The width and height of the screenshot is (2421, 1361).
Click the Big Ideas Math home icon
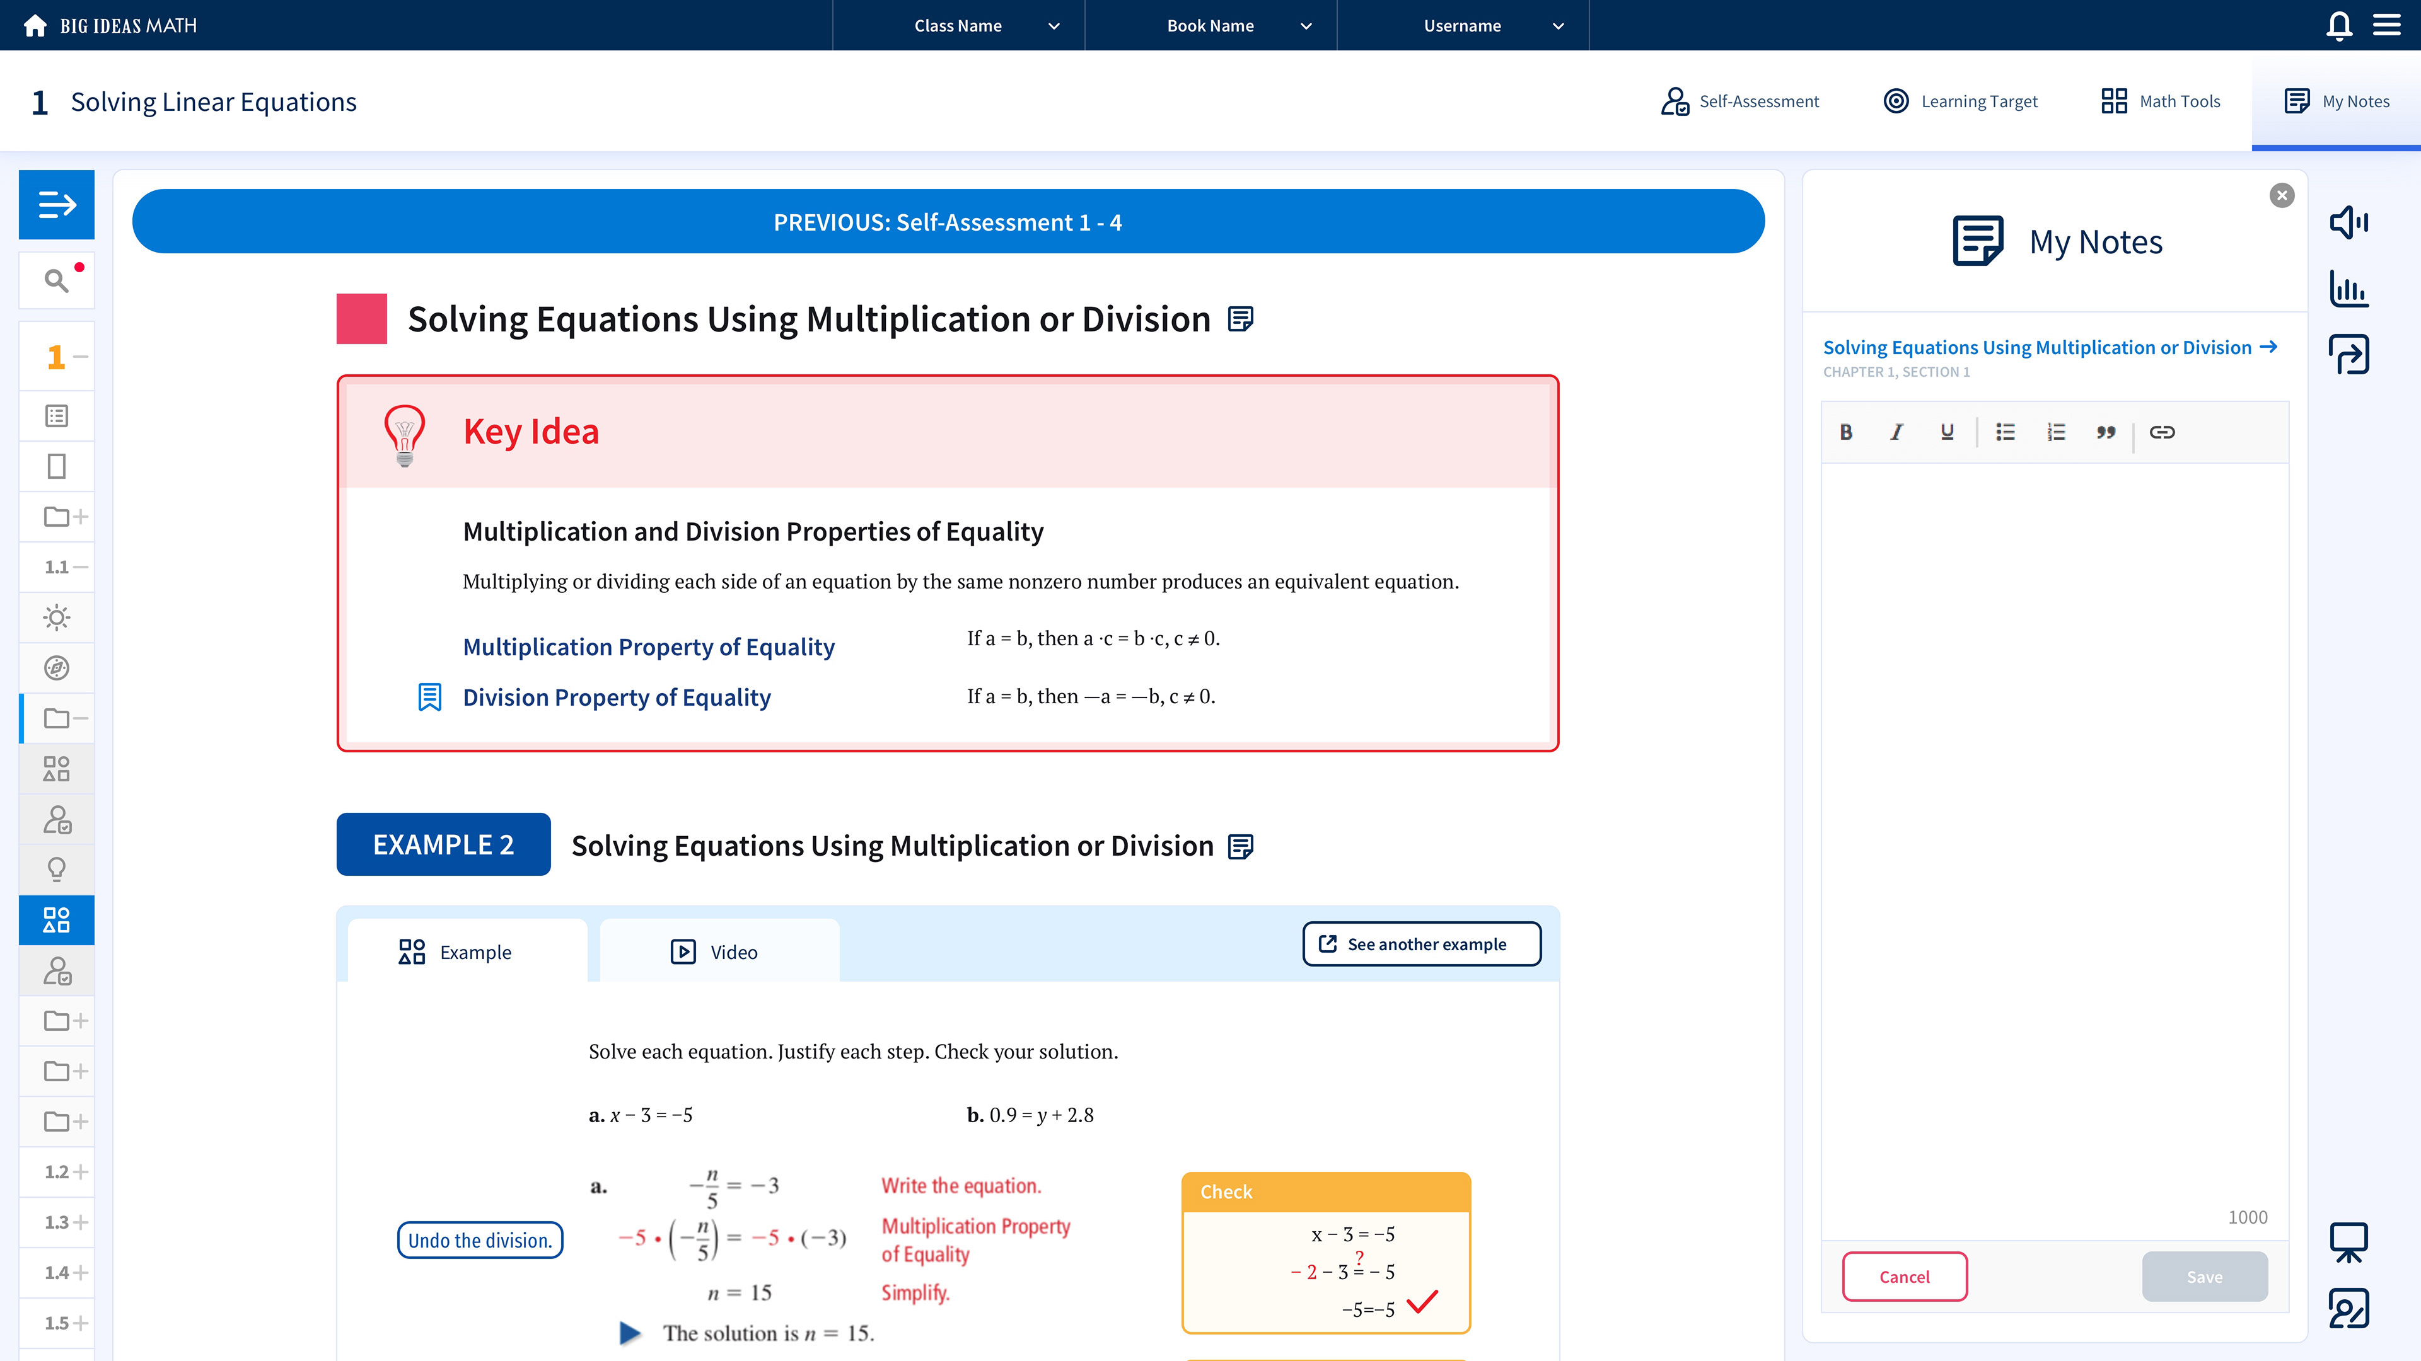(x=35, y=25)
